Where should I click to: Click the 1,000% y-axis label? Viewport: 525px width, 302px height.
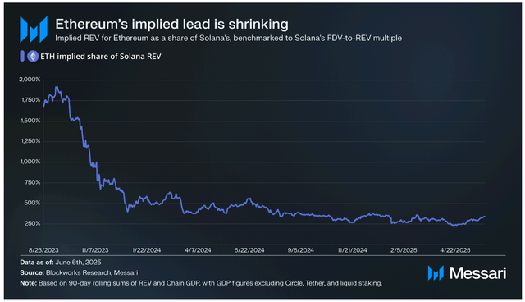tap(30, 162)
